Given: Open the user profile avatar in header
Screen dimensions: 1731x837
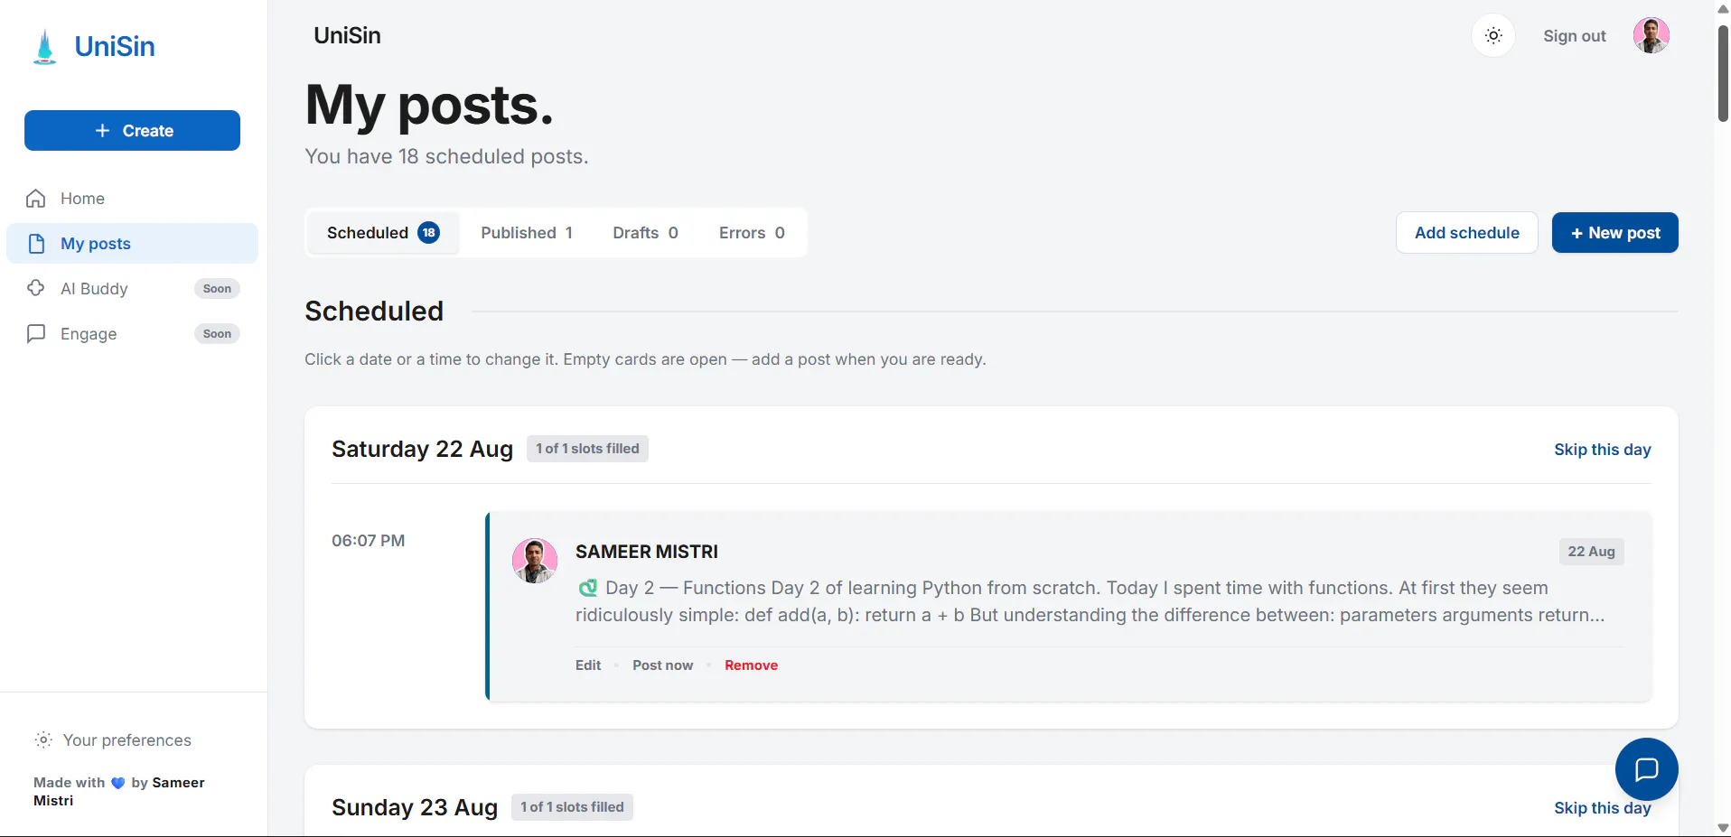Looking at the screenshot, I should 1651,36.
